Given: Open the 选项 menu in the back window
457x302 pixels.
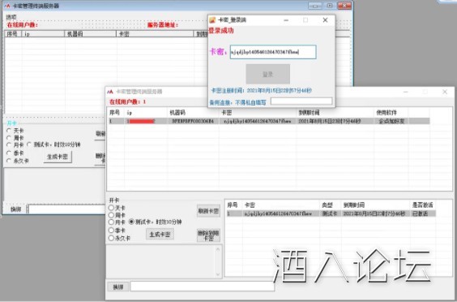Looking at the screenshot, I should coord(11,17).
